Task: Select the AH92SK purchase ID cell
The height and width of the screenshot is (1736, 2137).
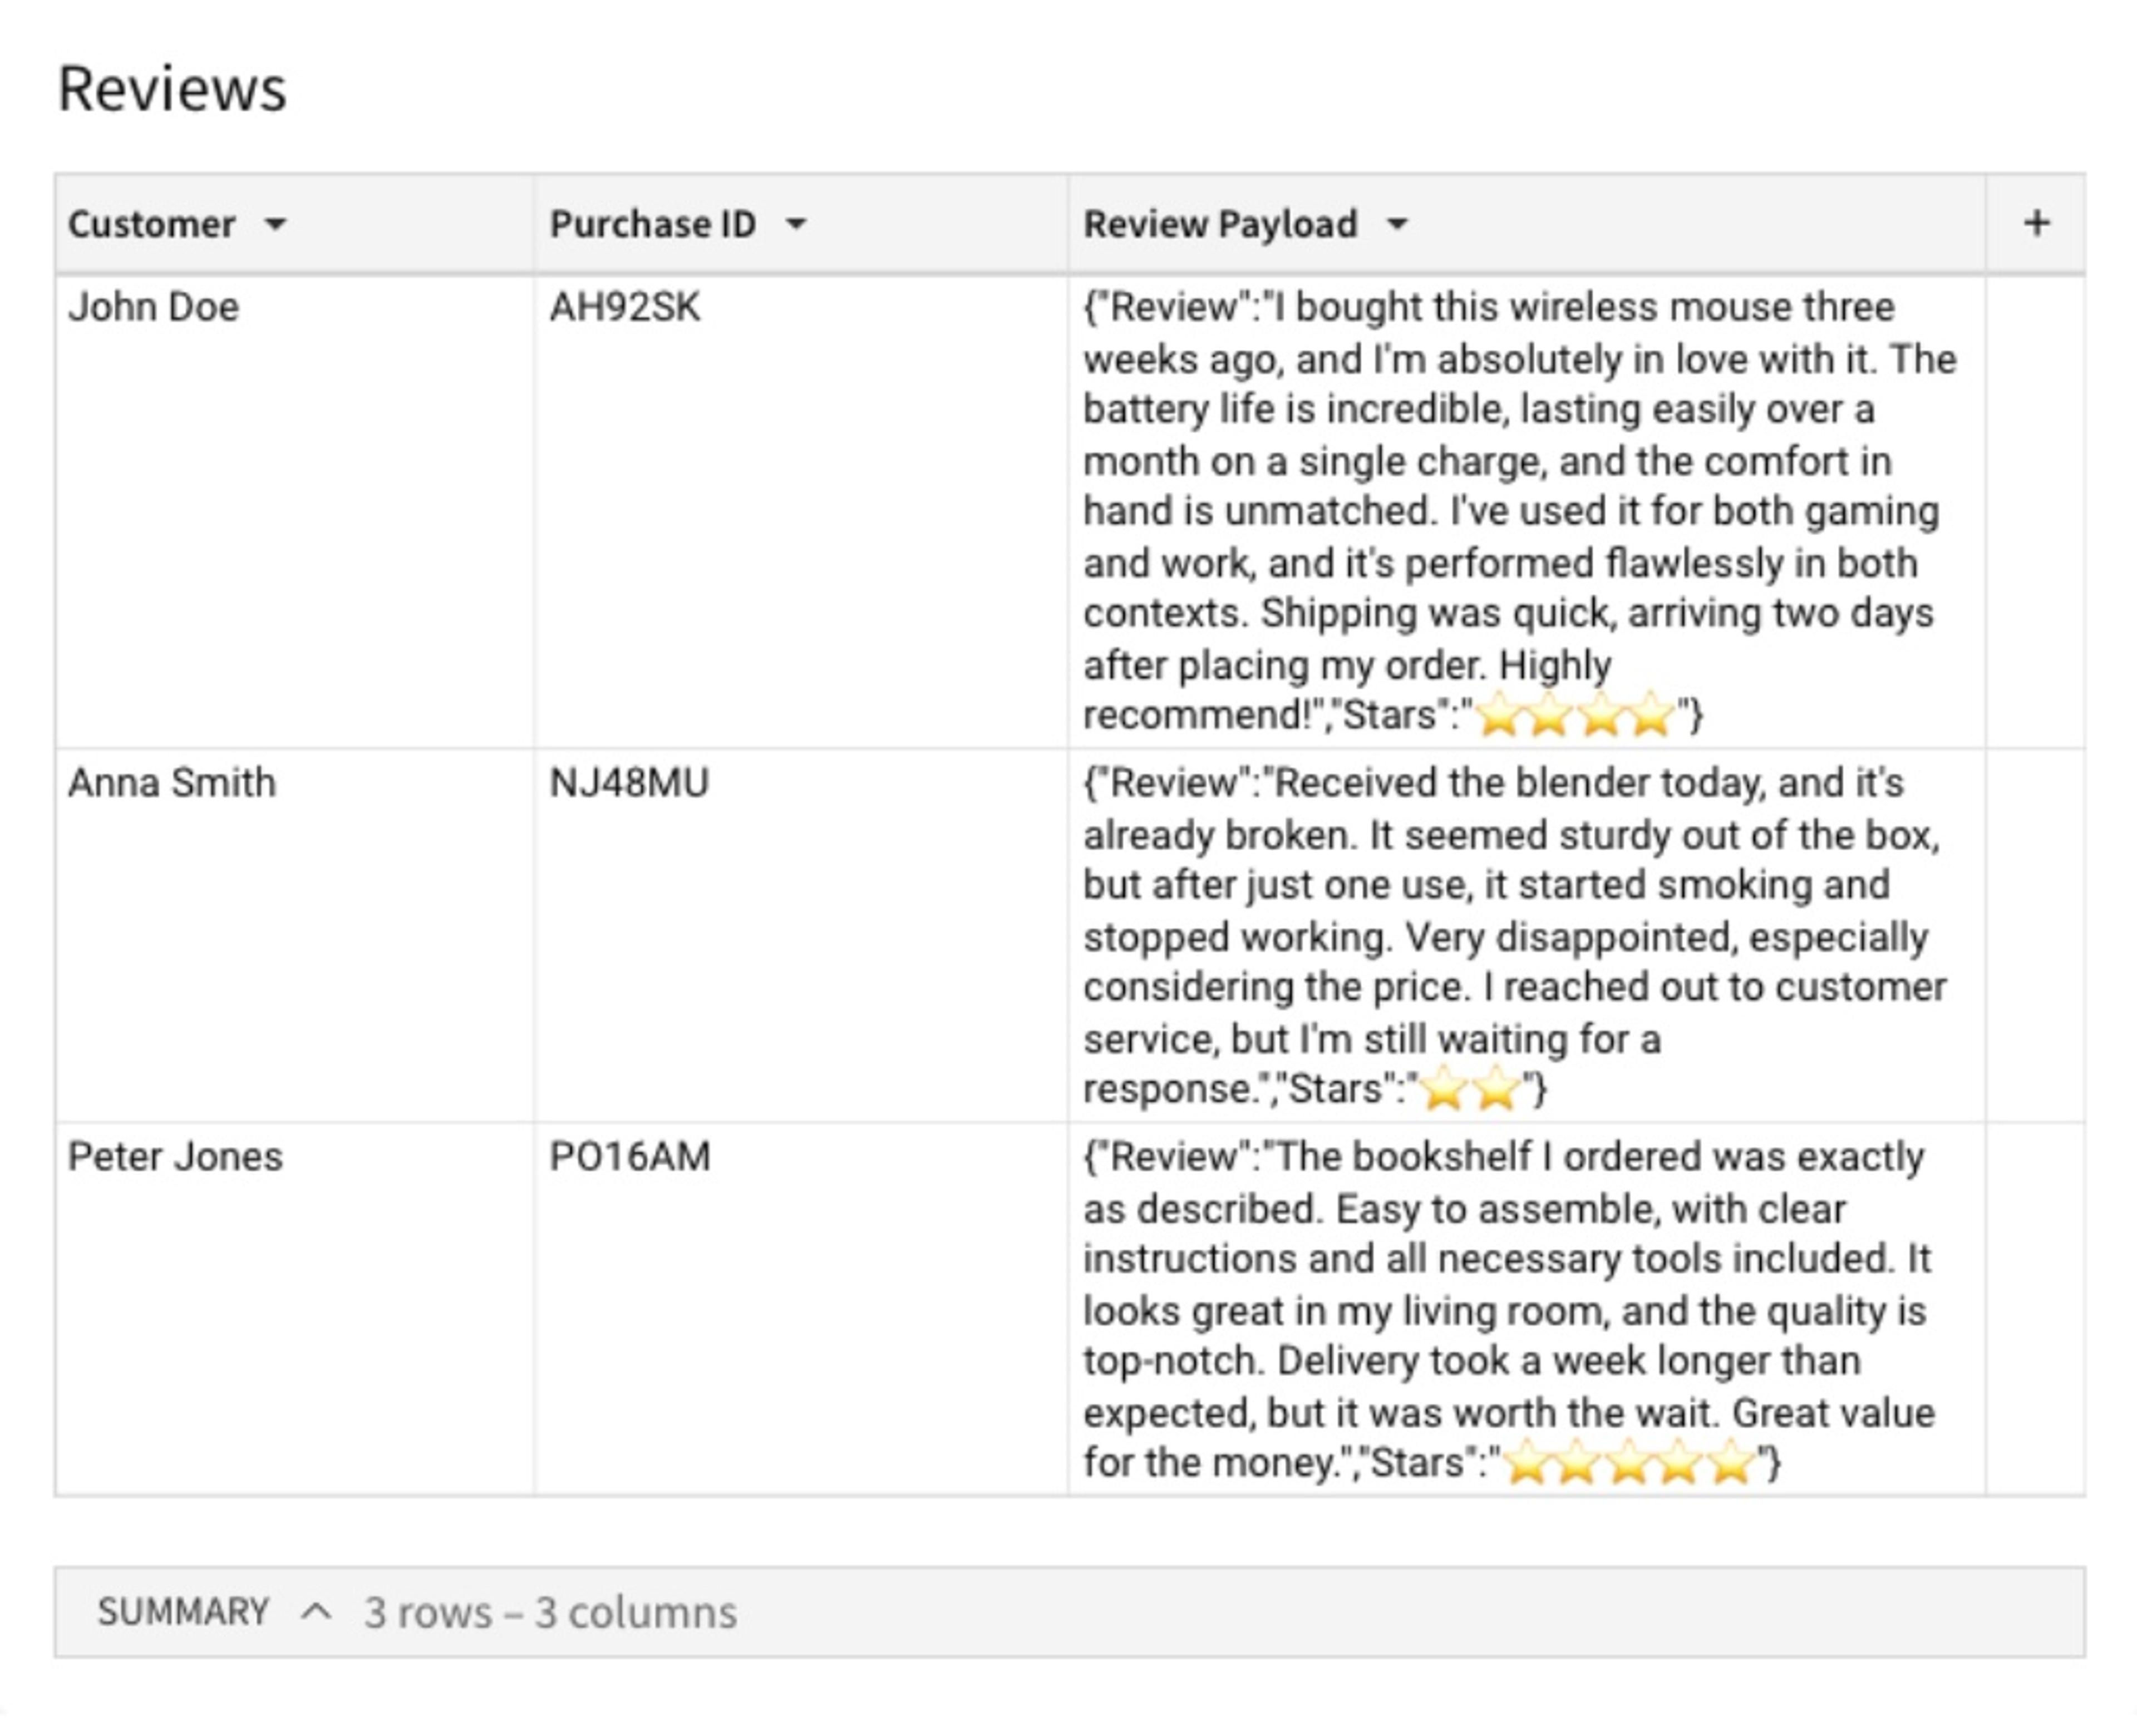Action: point(800,511)
